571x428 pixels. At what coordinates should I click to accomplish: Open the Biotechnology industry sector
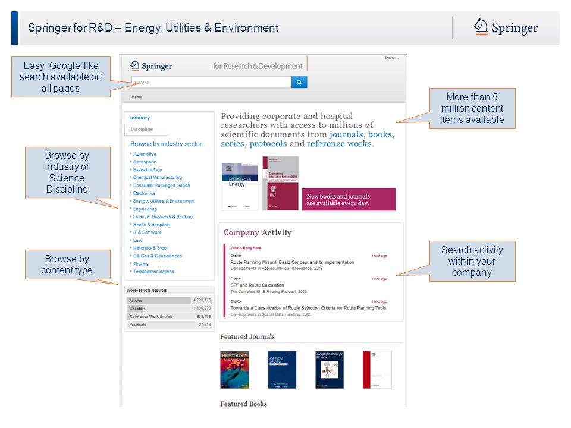point(148,170)
